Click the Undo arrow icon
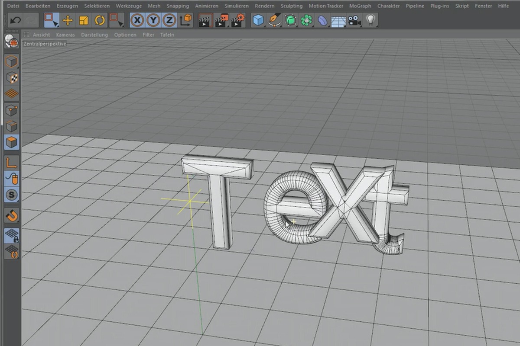 16,20
